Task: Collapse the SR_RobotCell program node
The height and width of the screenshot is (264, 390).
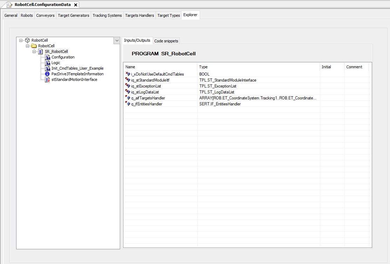Action: [34, 52]
